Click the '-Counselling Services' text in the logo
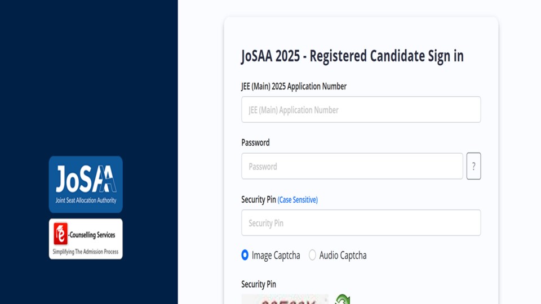Viewport: 541px width, 304px height. [x=92, y=235]
